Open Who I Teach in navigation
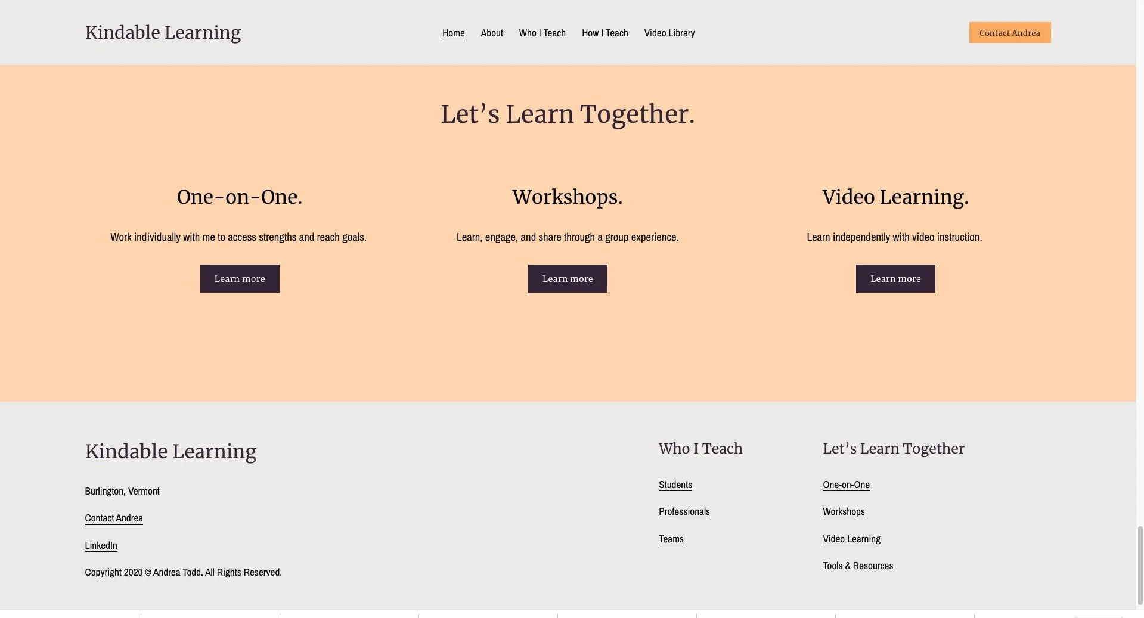 [x=542, y=33]
